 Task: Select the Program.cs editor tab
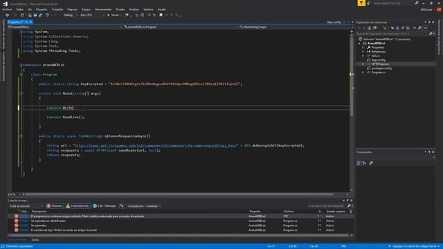click(15, 22)
